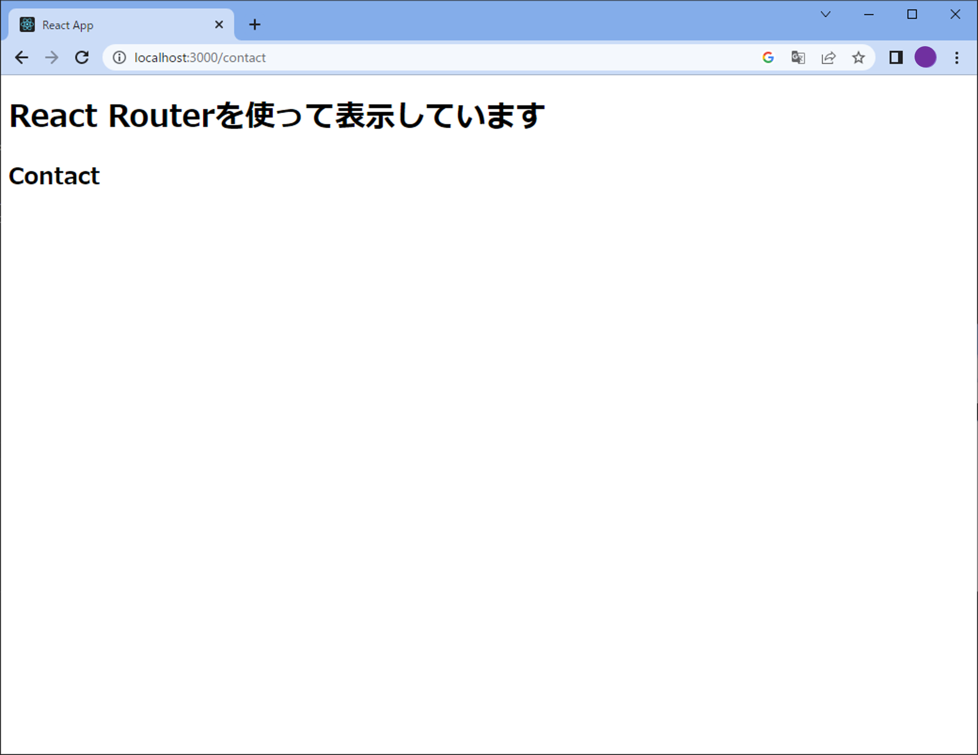The image size is (978, 755).
Task: Go back to the previous page
Action: [x=22, y=58]
